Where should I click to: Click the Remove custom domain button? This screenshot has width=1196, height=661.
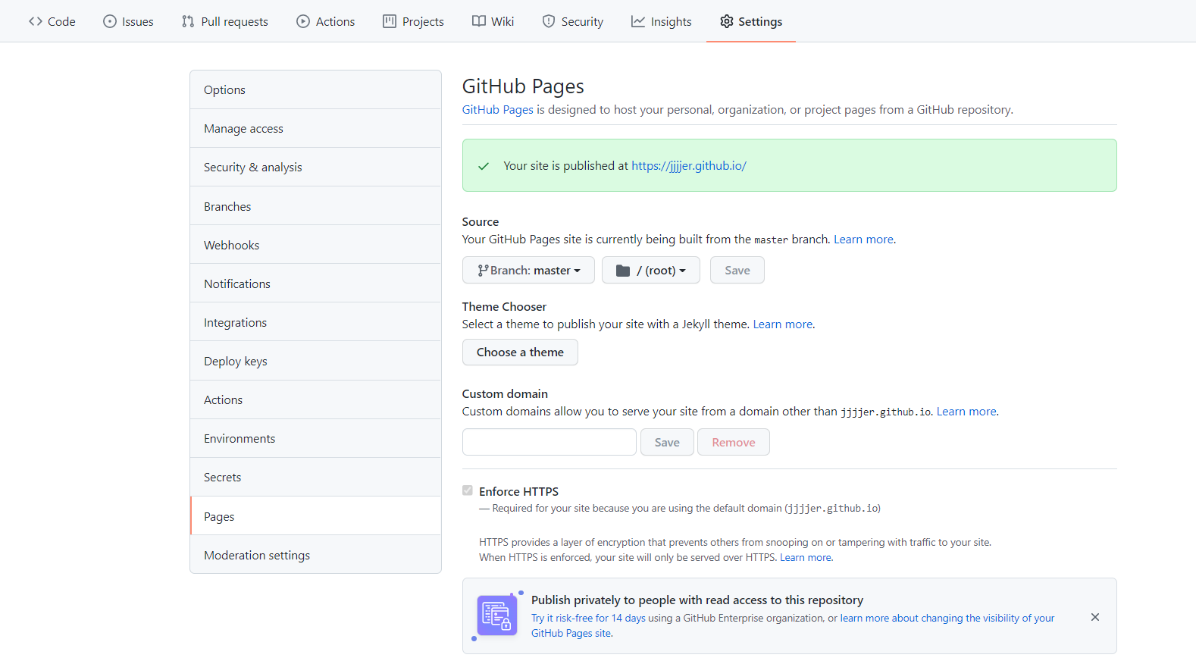(734, 442)
